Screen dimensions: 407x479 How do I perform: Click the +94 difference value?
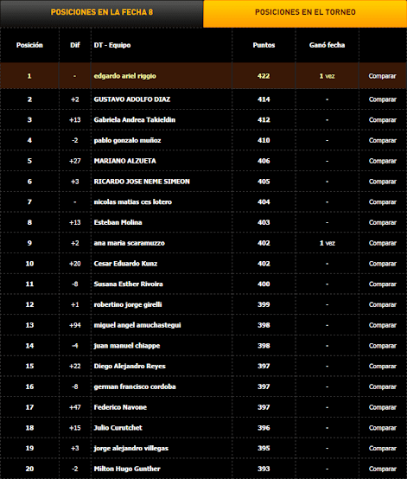(x=75, y=325)
